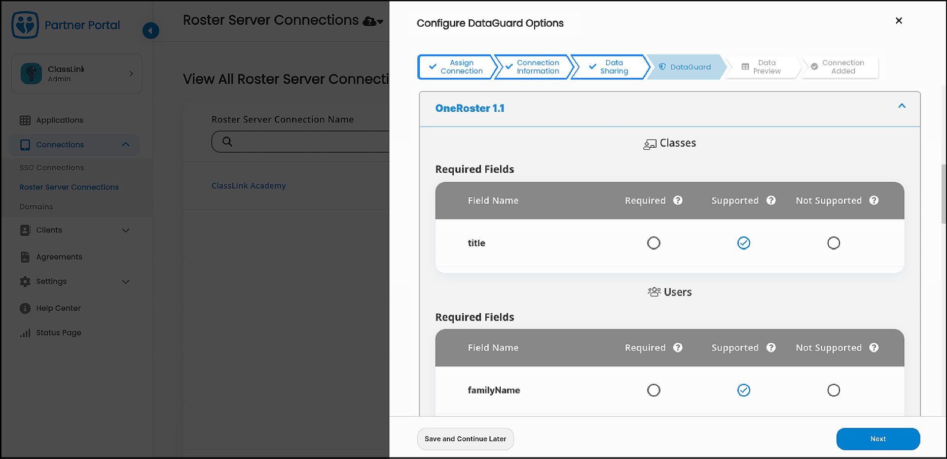Click Save and Continue Later
The image size is (947, 459).
coord(465,439)
